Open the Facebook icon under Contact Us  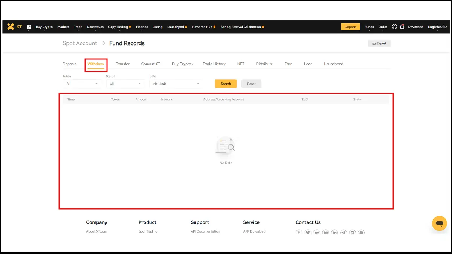click(x=299, y=233)
